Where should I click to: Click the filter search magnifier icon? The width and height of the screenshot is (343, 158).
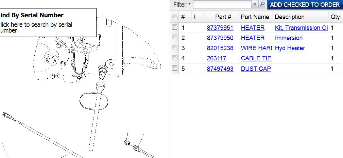point(262,4)
